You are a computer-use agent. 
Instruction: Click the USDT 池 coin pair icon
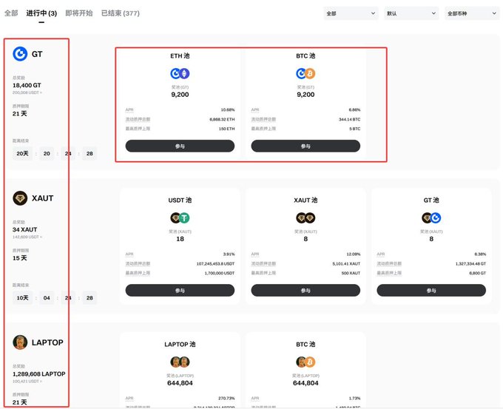pos(180,217)
